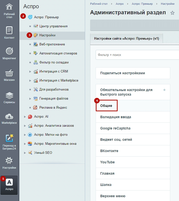Open the Marketplace sidebar section
This screenshot has height=201, width=179.
coord(9,119)
